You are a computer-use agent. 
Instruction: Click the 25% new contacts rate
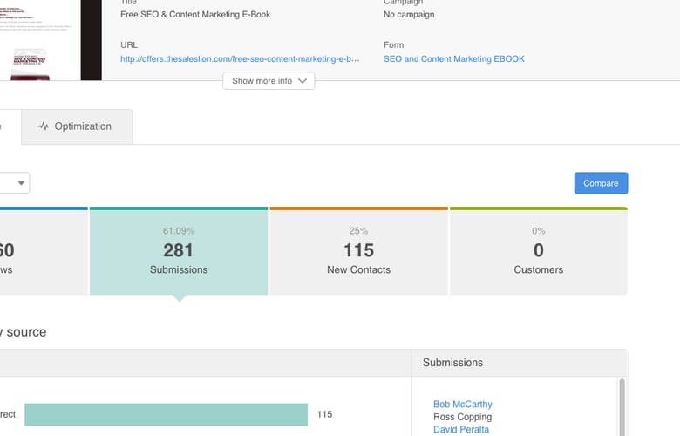point(358,231)
